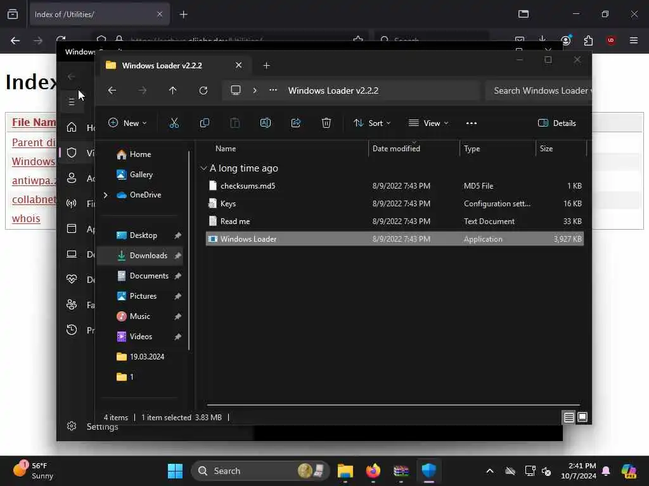Collapse the 'A long time ago' group
Screen dimensions: 649x486
pyautogui.click(x=203, y=168)
